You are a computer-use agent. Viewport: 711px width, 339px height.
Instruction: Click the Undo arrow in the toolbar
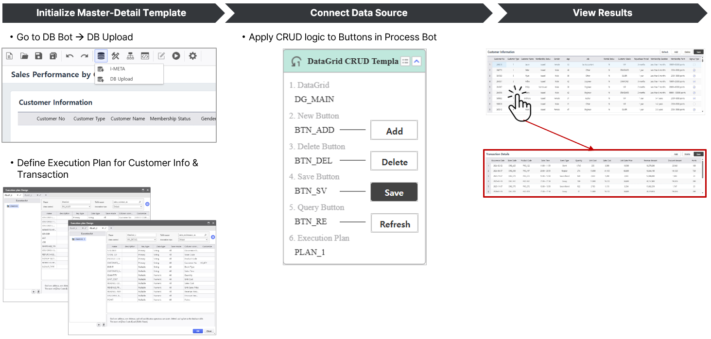(70, 56)
